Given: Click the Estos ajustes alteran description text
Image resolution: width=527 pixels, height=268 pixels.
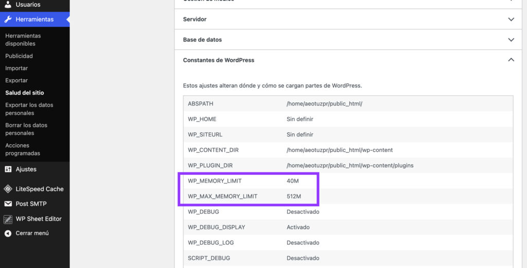Looking at the screenshot, I should point(272,85).
